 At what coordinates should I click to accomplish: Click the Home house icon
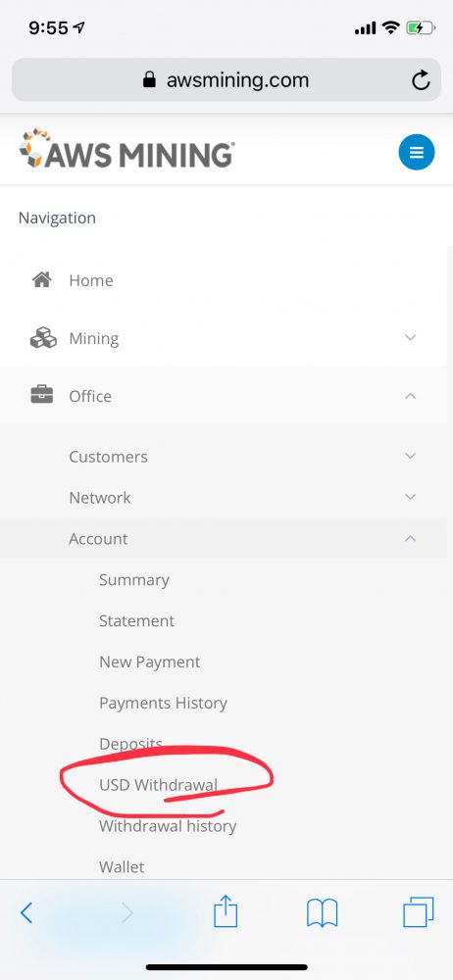point(41,280)
